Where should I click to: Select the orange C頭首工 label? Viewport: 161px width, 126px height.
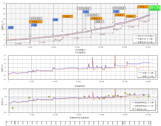[67, 16]
